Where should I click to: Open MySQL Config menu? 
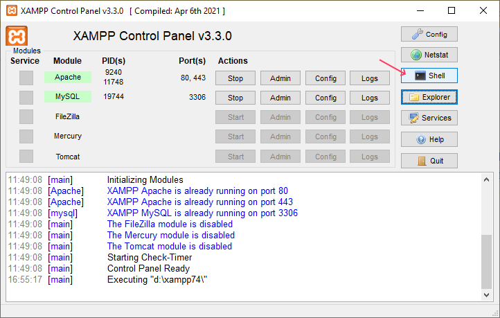click(325, 98)
